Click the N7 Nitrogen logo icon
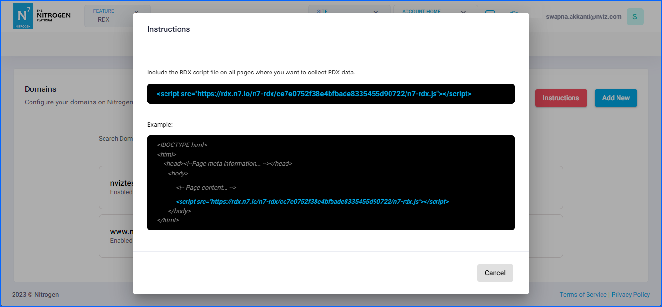This screenshot has width=662, height=307. (23, 16)
